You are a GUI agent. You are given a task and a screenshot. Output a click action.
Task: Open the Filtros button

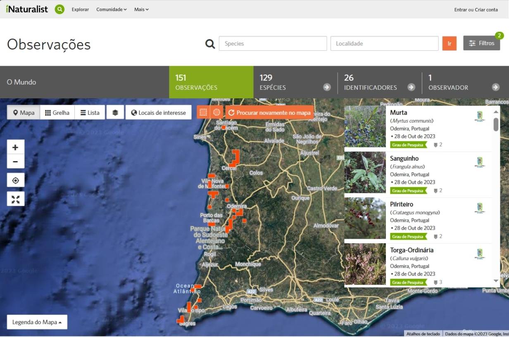pos(481,43)
